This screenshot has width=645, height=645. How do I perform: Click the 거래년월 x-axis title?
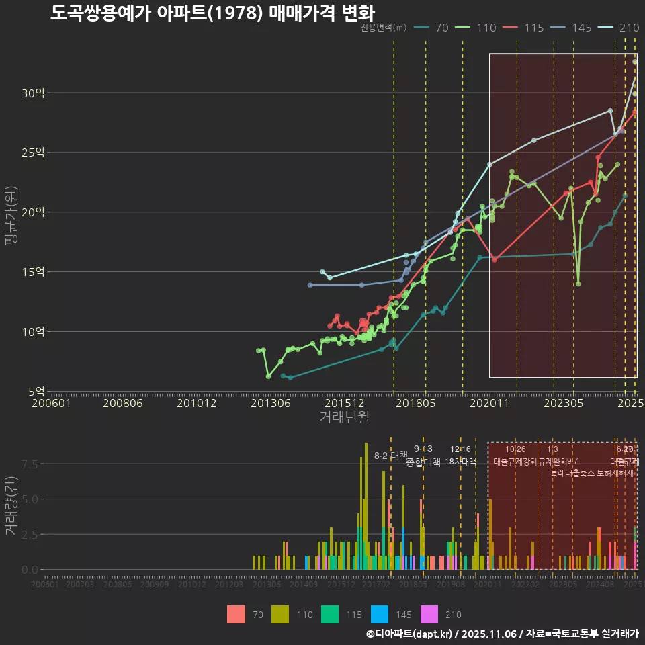tap(344, 417)
